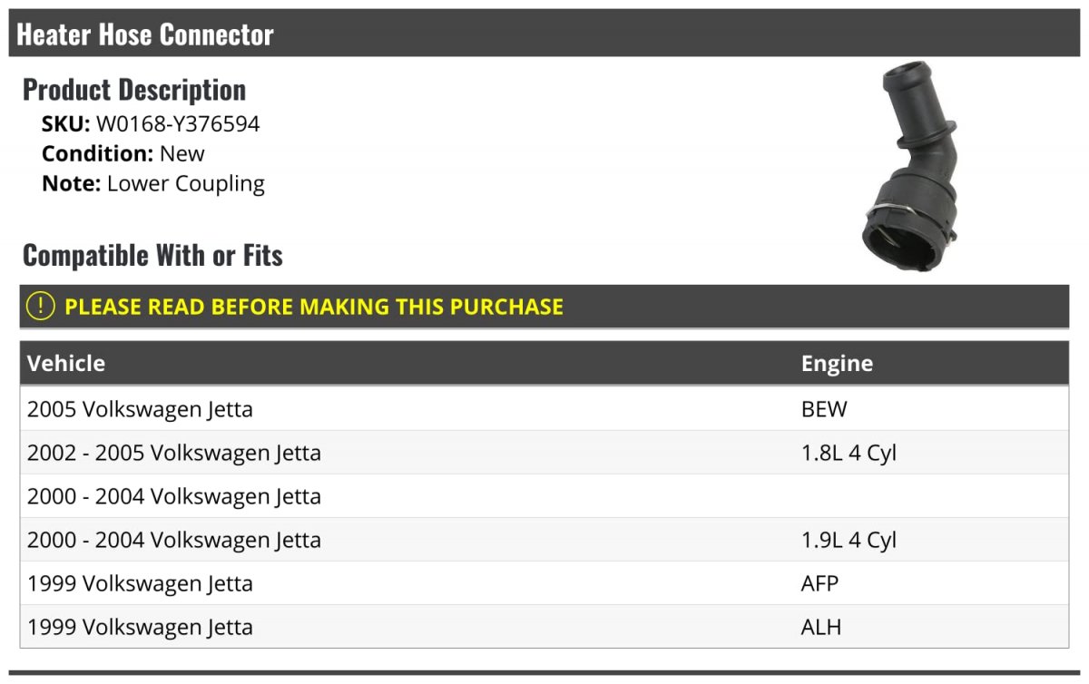Click the 2000 - 2004 Jetta row with blank engine
1089x684 pixels.
click(544, 496)
